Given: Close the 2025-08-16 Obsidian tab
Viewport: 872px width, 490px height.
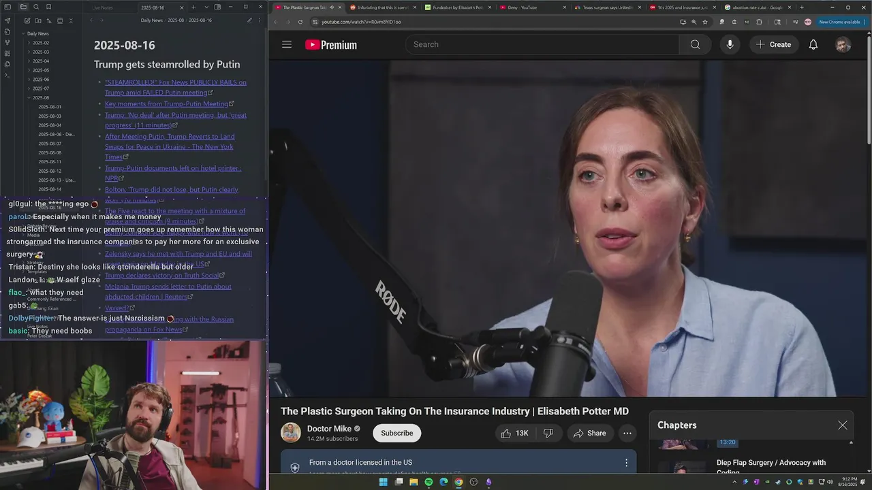Looking at the screenshot, I should pos(181,7).
